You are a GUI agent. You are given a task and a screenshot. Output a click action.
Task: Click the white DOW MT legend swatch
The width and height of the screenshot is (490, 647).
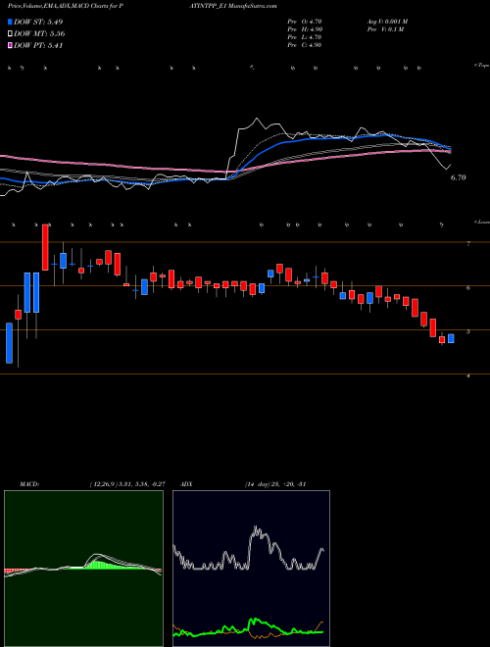point(10,34)
